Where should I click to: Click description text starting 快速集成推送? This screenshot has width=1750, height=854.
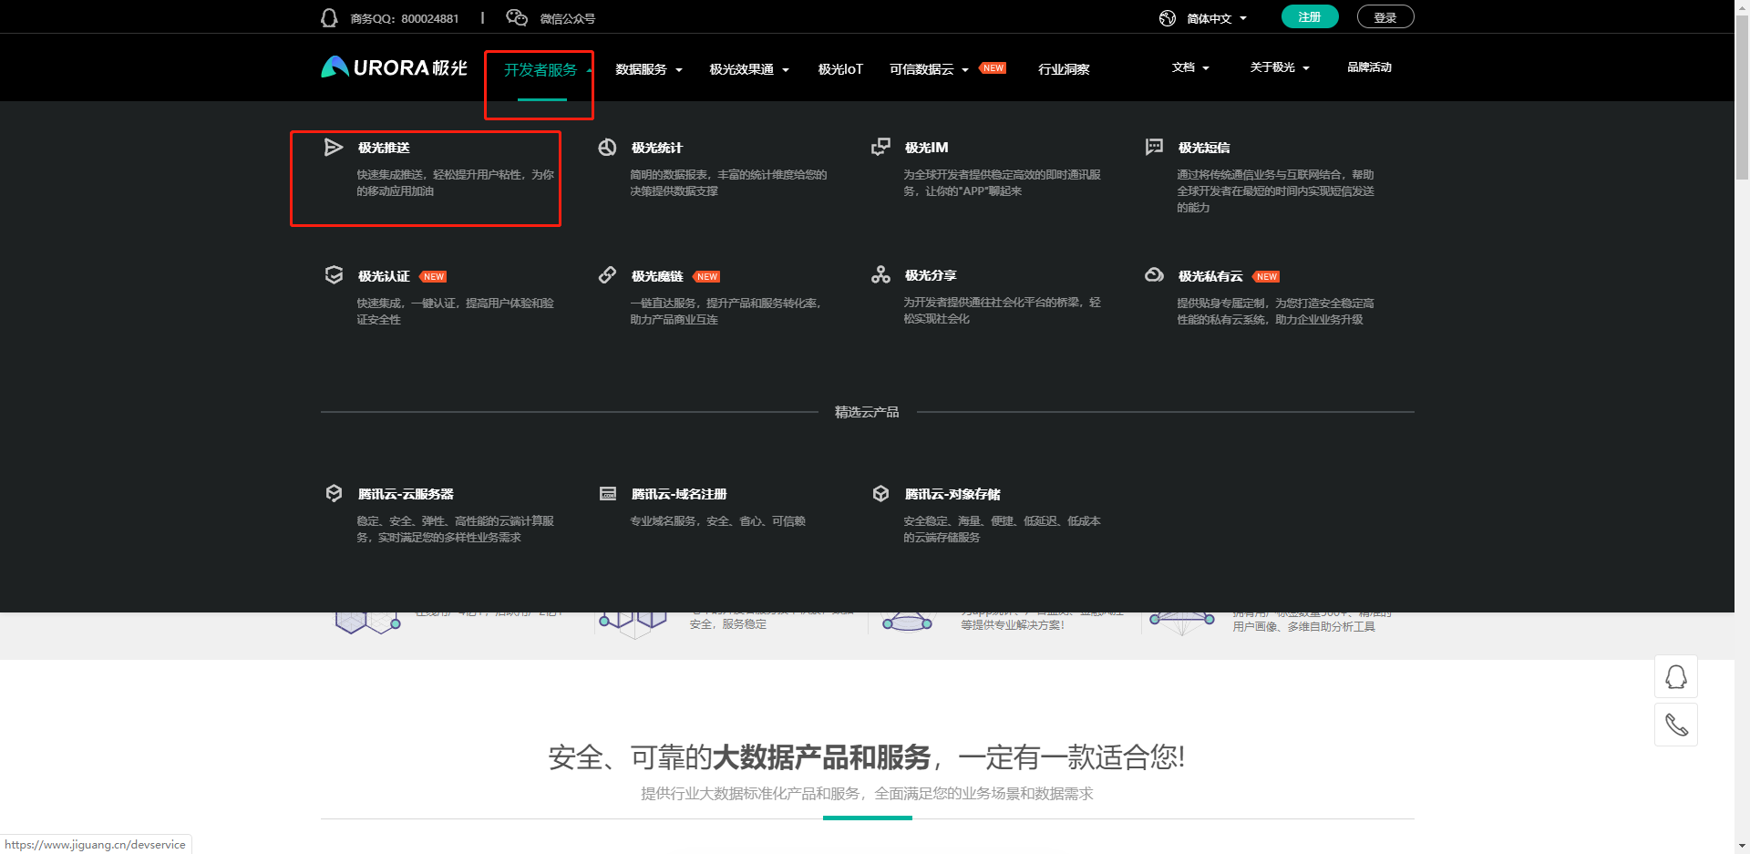[x=455, y=183]
